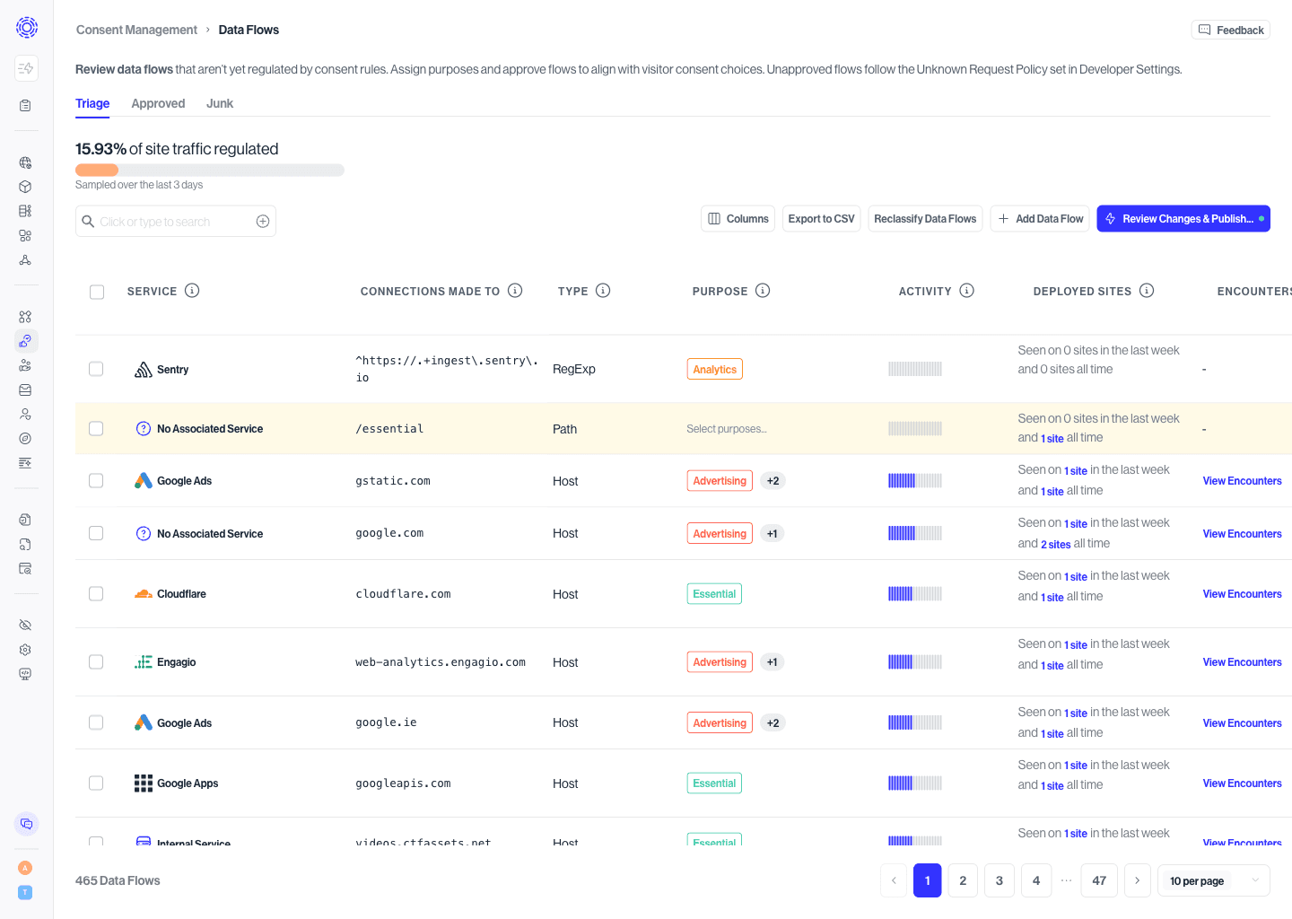Screen dimensions: 1292x919
Task: Expand the +2 purposes badge for google.ie
Action: click(773, 722)
